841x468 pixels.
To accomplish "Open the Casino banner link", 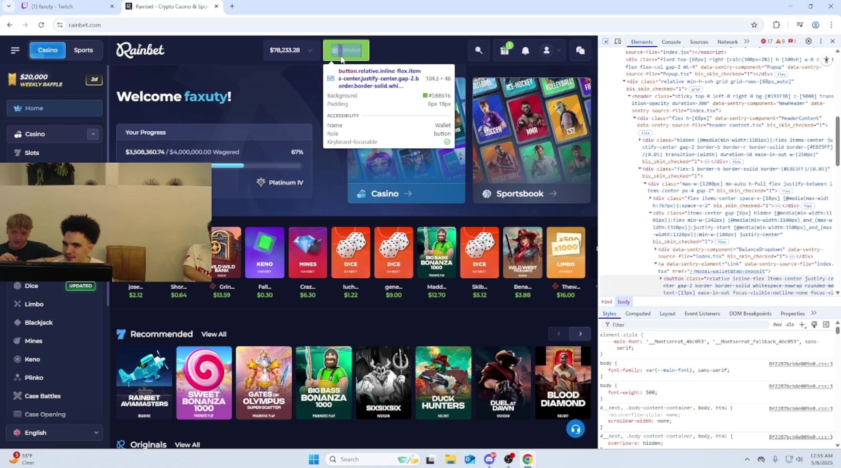I will (406, 193).
